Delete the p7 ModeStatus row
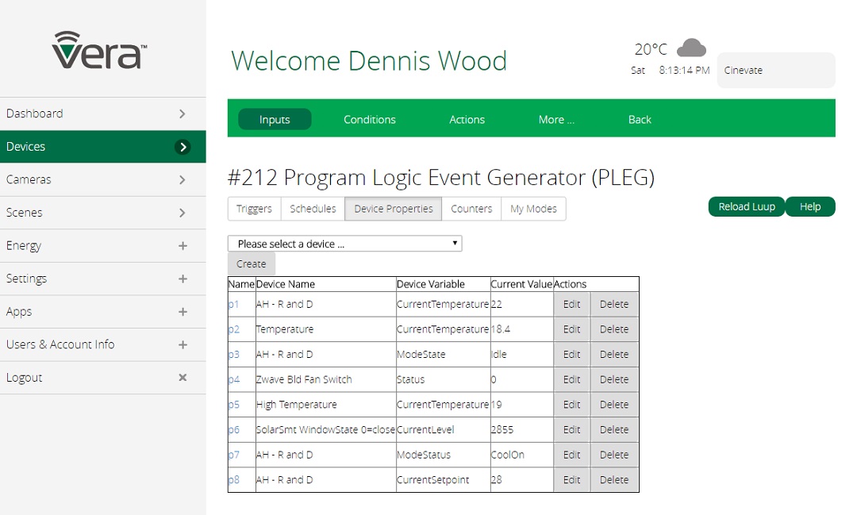 (x=614, y=455)
